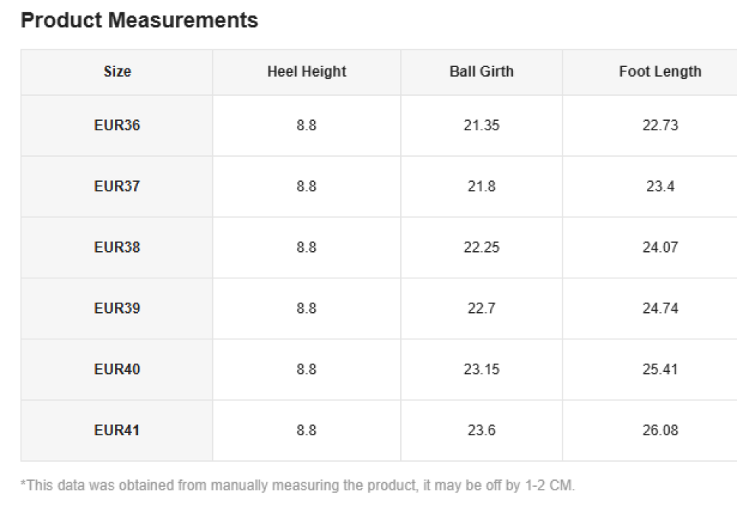Screen dimensions: 737x525
Task: Click the manual measurement disclaimer note
Action: tap(297, 486)
